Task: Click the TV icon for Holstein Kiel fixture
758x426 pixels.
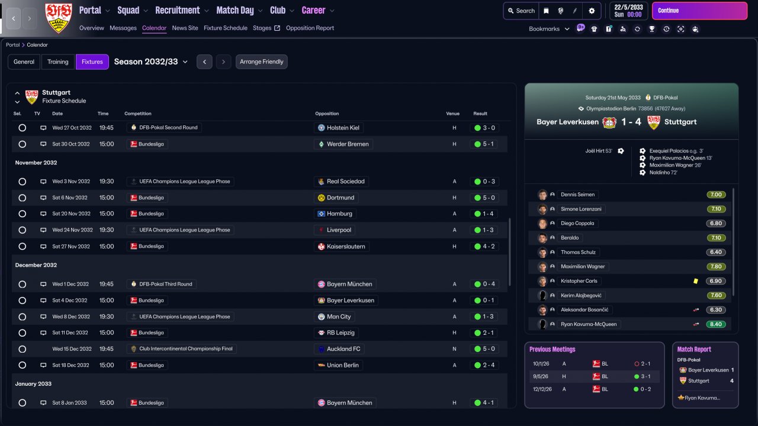Action: click(43, 128)
